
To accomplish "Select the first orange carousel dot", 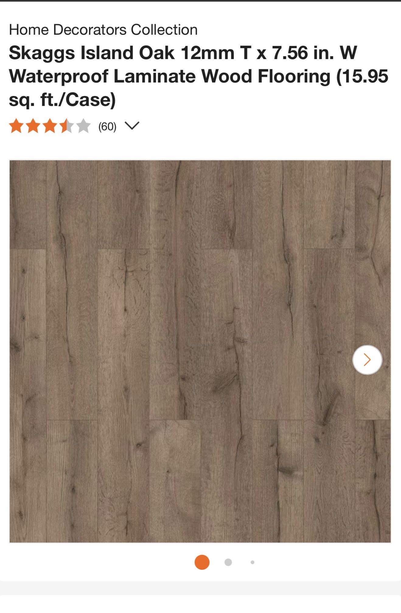I will 202,562.
